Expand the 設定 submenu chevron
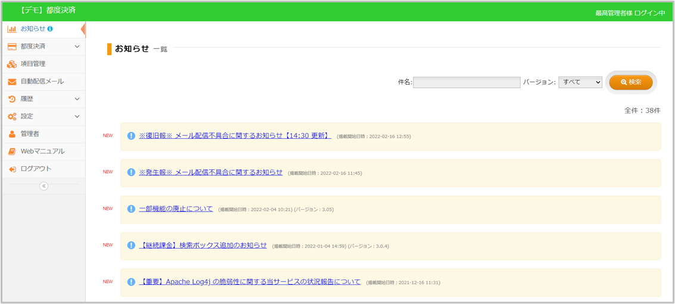 [77, 116]
